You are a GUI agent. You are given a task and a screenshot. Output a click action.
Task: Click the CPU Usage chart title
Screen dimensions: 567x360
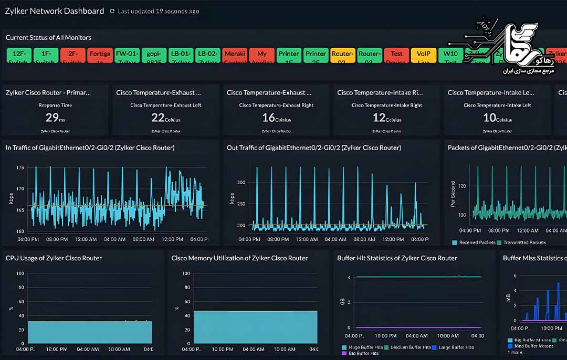click(54, 258)
